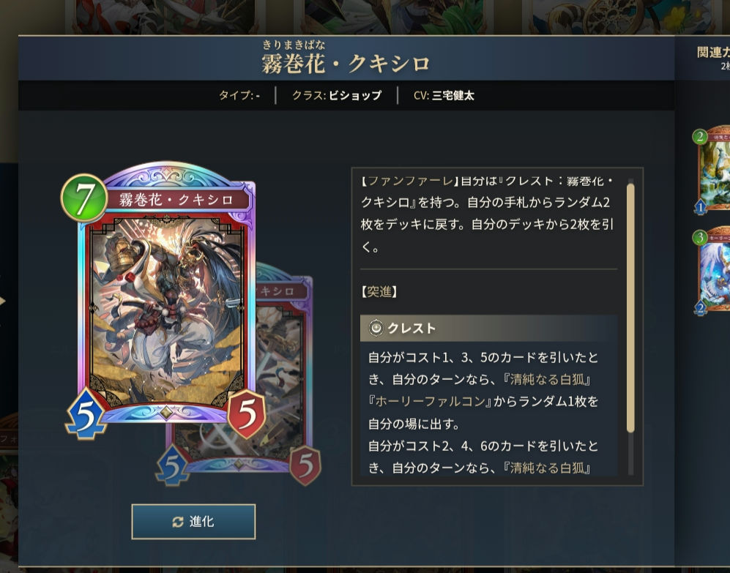
Task: Click the blue attack 5 icon on the main card
Action: click(86, 413)
